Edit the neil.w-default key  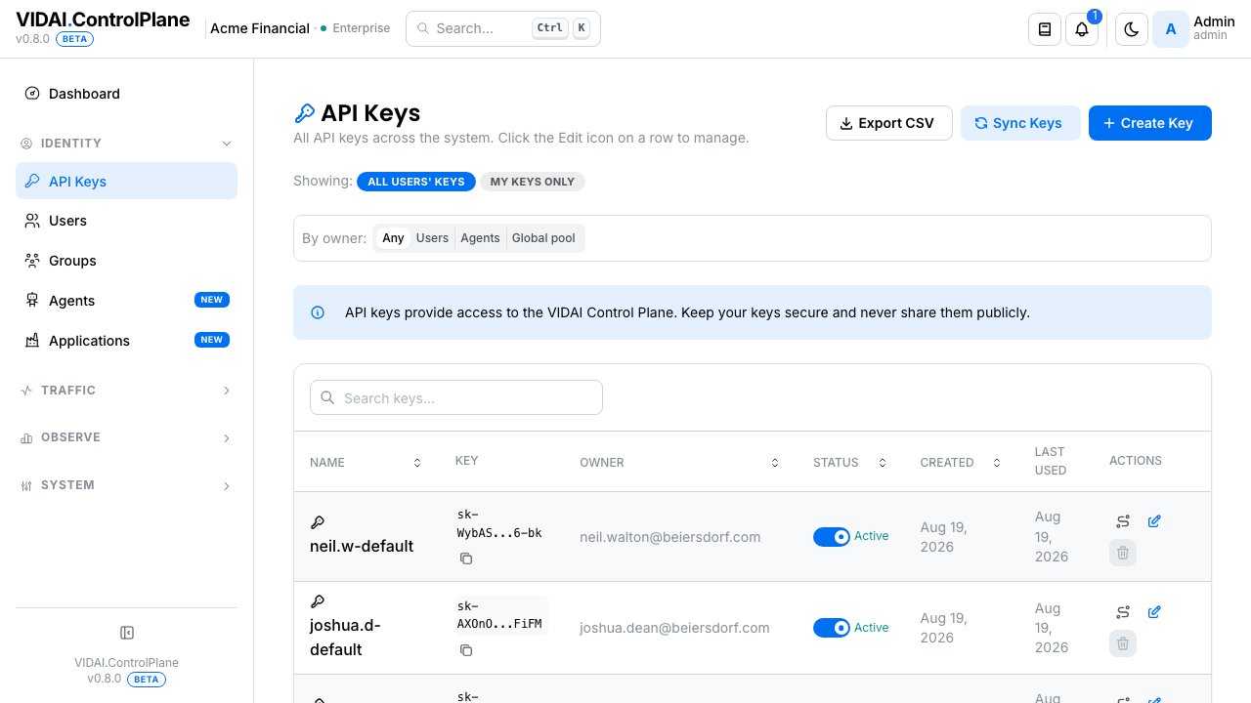tap(1154, 521)
